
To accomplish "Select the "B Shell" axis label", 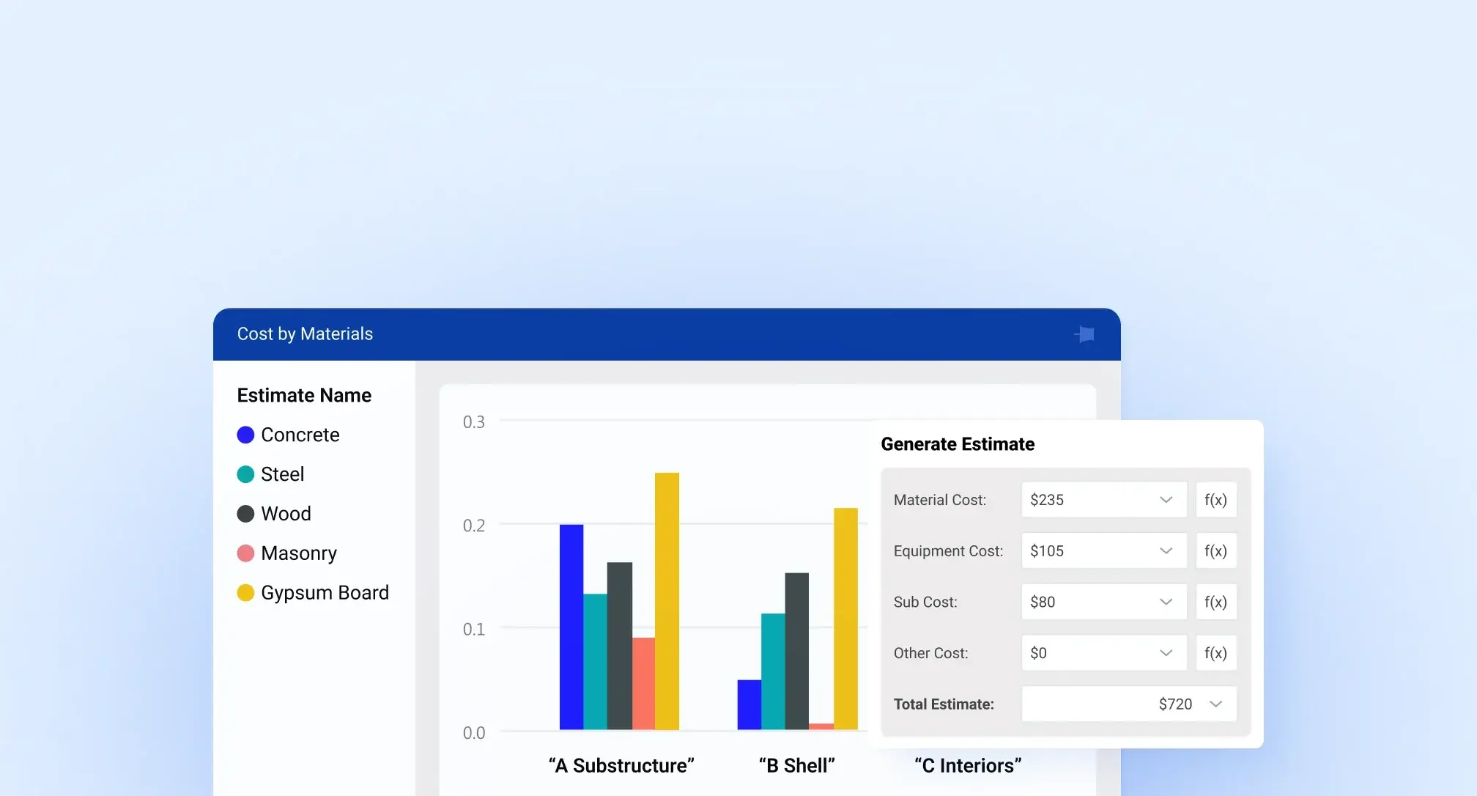I will tap(797, 765).
